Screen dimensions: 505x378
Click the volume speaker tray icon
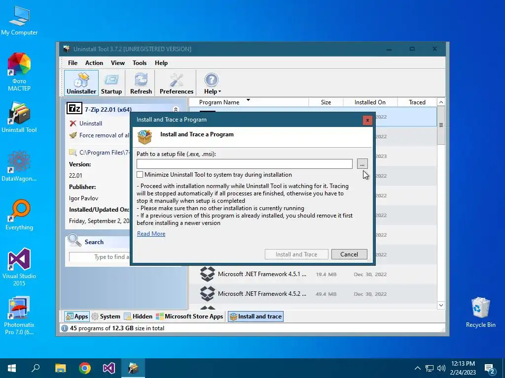coord(441,368)
